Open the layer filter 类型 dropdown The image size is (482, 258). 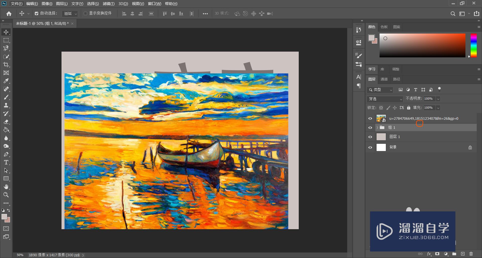[x=380, y=90]
